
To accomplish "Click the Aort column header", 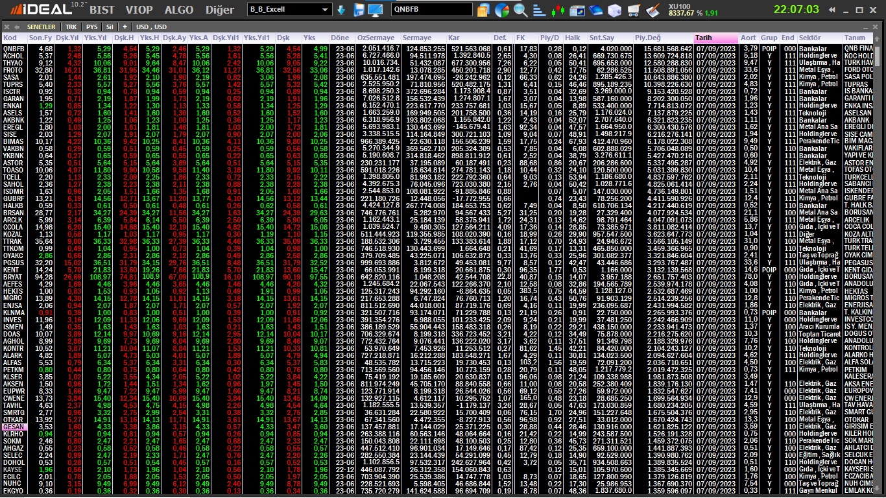I will [749, 38].
